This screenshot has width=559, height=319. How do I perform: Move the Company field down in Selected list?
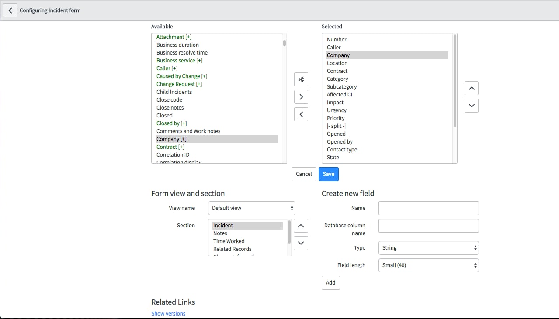(x=471, y=105)
